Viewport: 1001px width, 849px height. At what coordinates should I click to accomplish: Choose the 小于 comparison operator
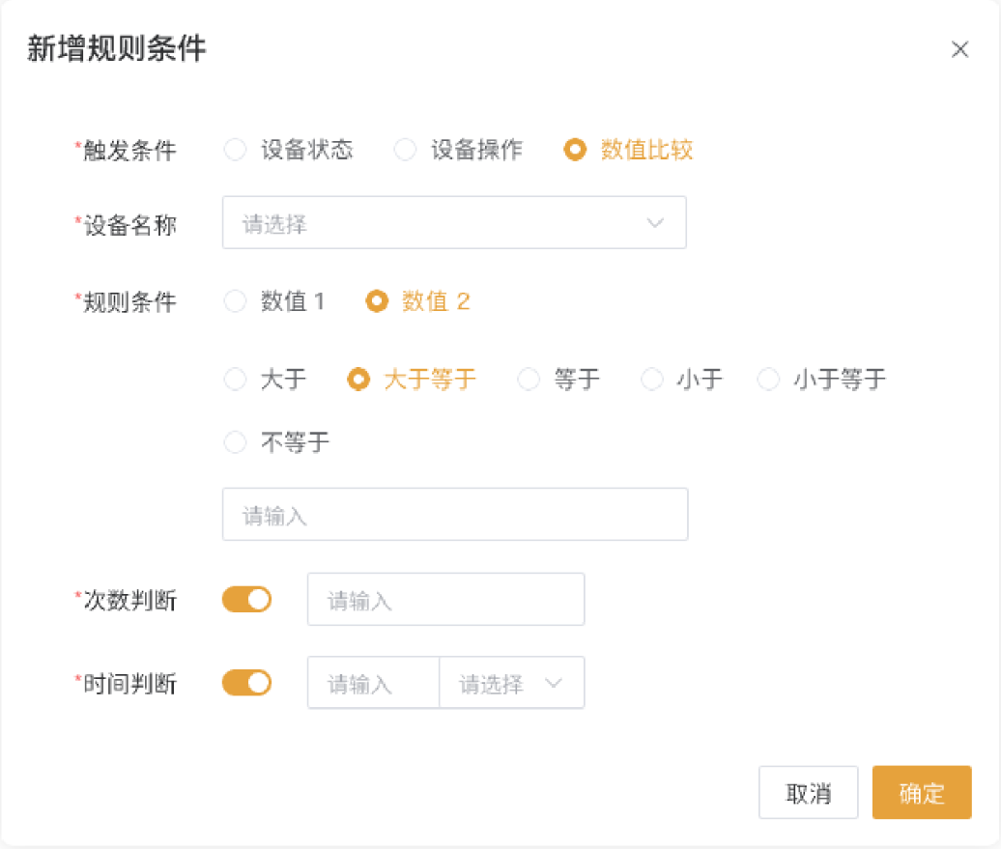(x=652, y=380)
